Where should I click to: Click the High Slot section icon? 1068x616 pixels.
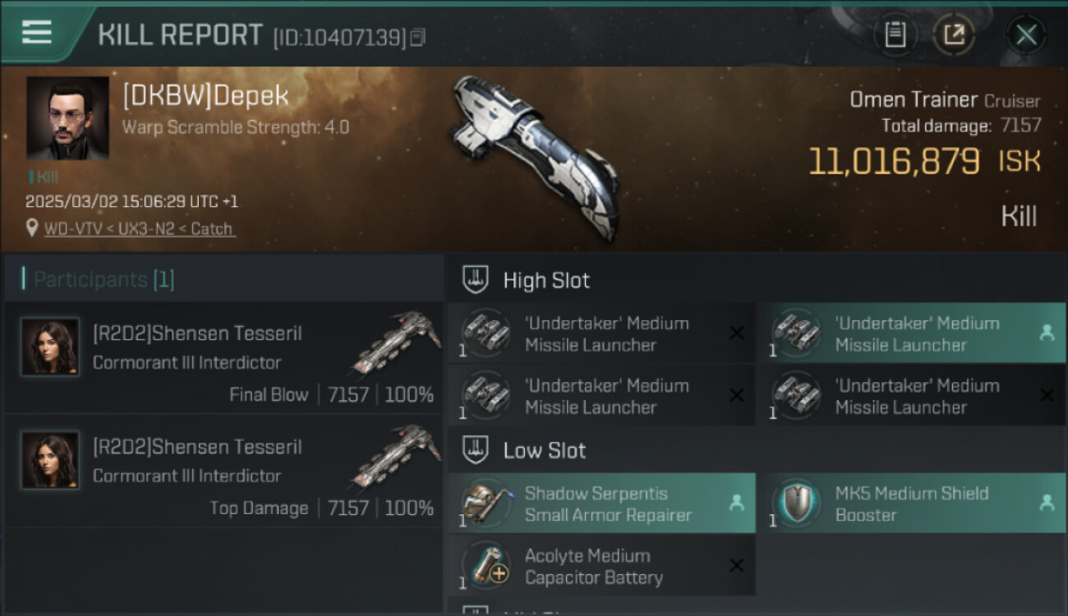click(474, 280)
